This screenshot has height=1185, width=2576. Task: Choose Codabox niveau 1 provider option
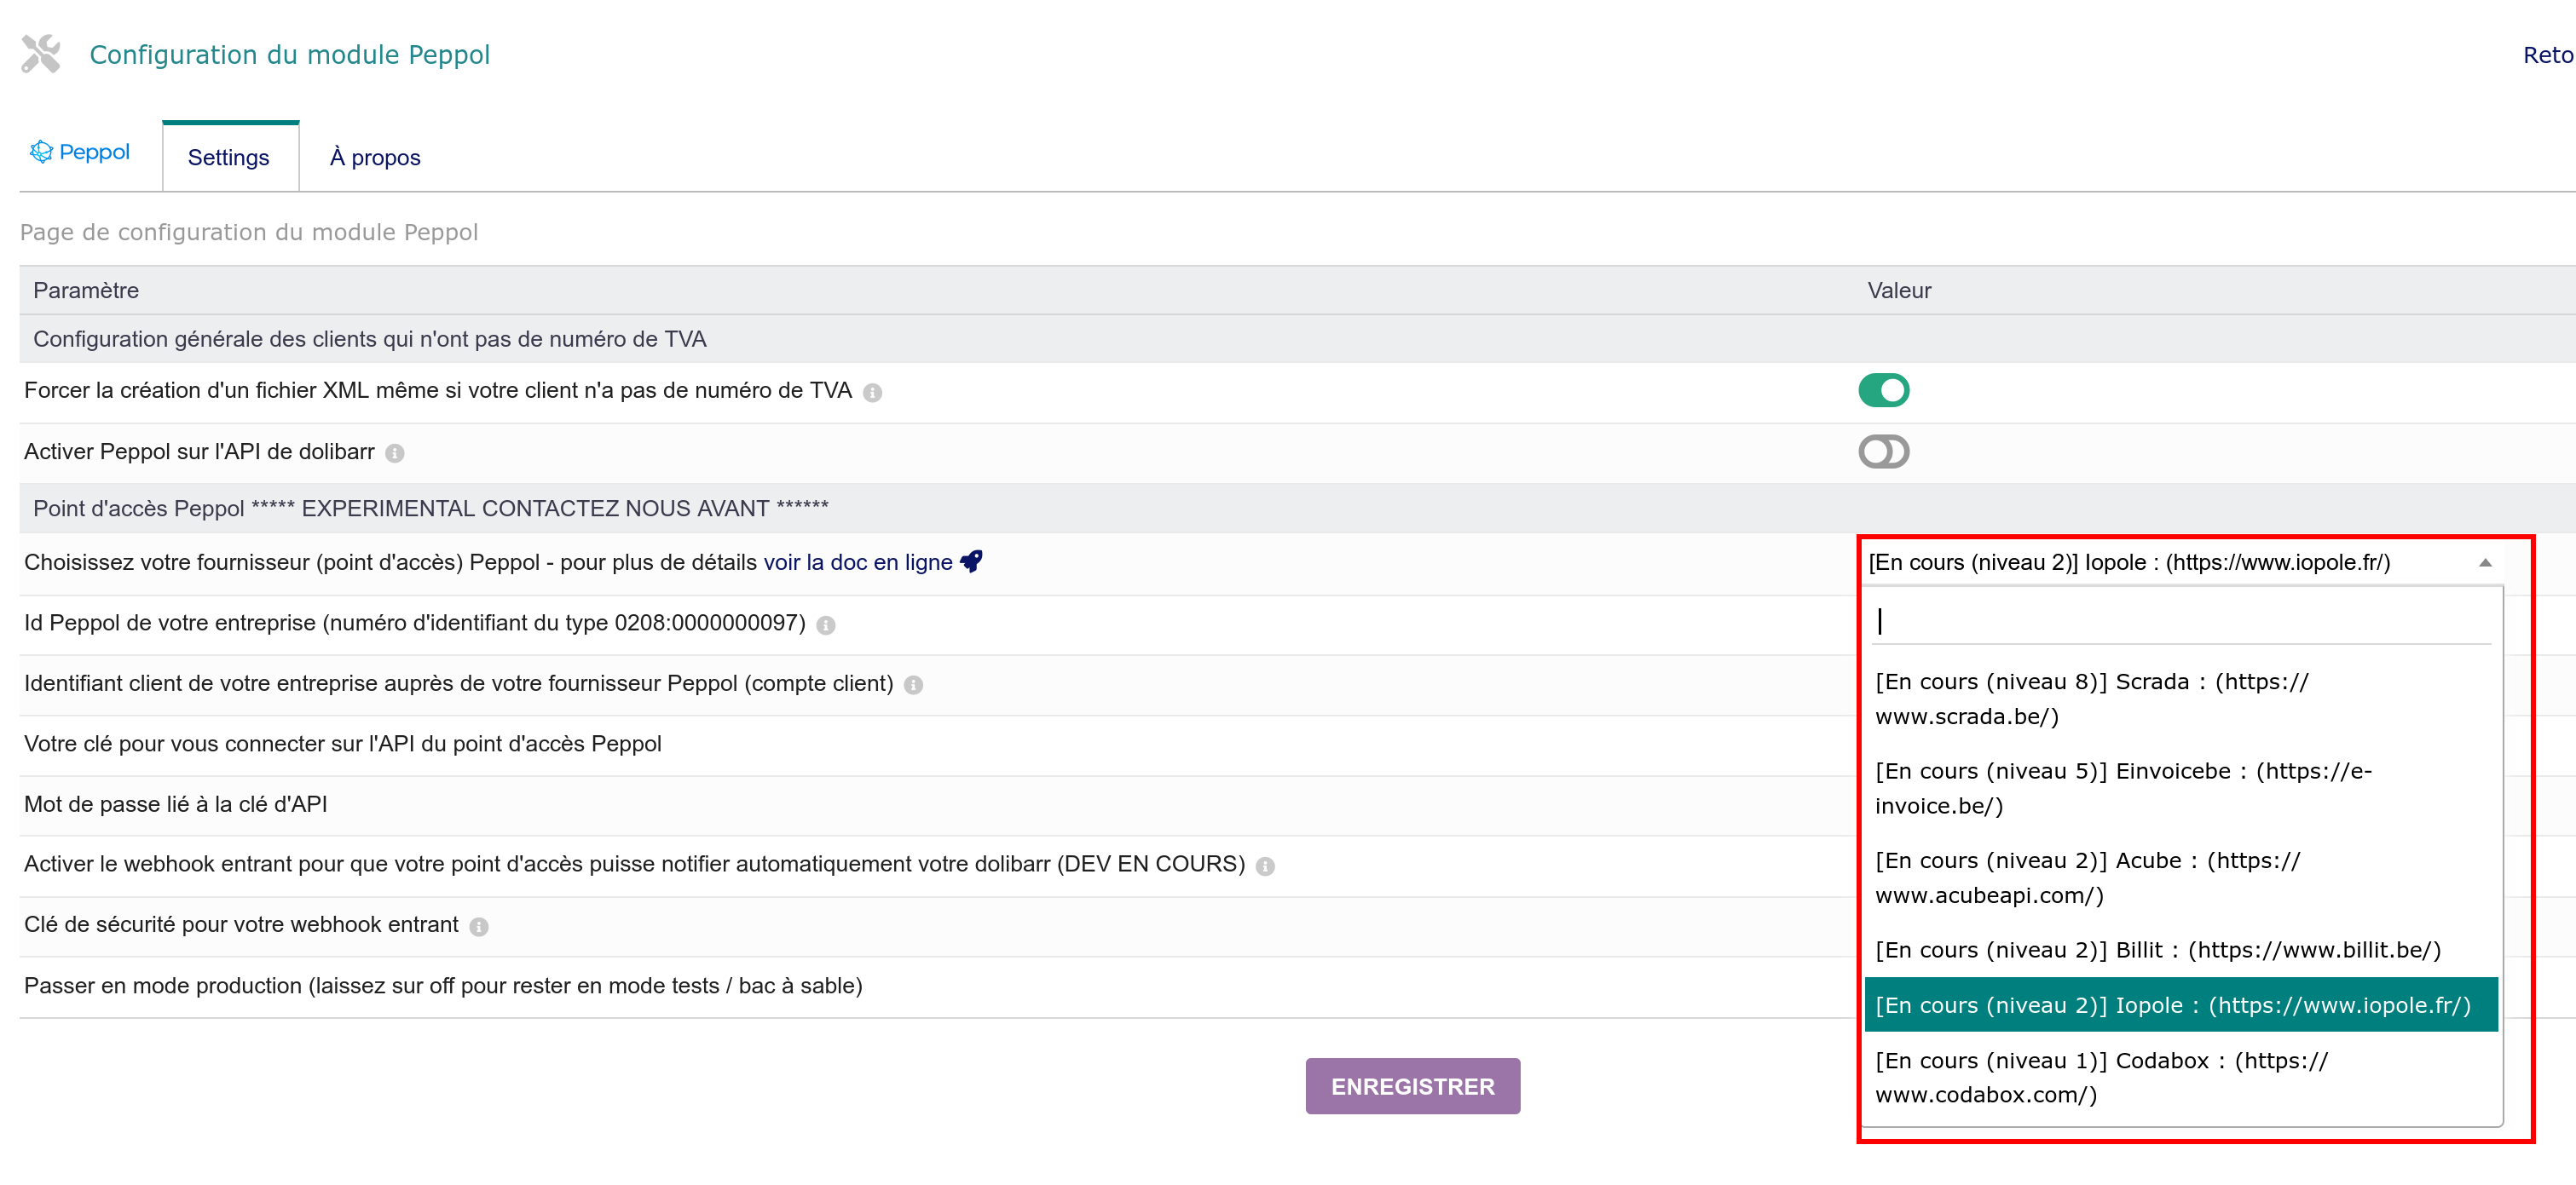2100,1077
